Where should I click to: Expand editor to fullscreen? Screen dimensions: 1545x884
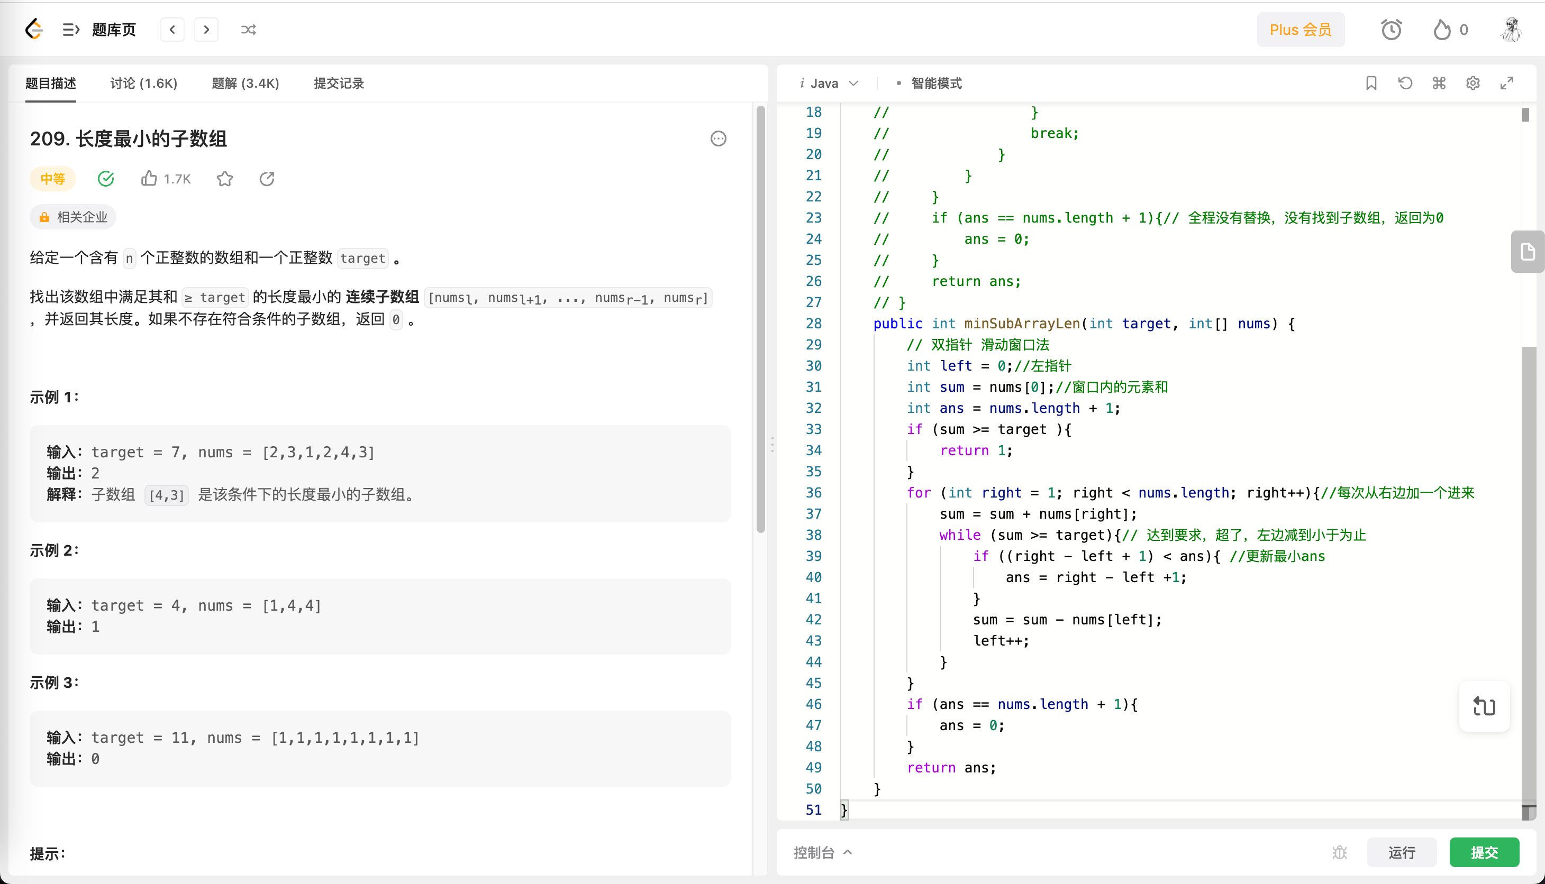[1507, 83]
